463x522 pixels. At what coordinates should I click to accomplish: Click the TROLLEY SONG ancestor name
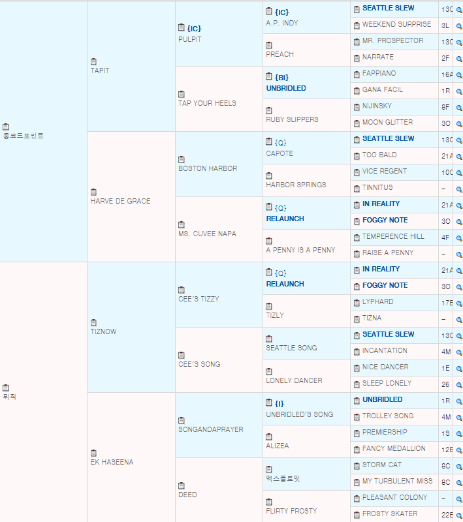387,416
